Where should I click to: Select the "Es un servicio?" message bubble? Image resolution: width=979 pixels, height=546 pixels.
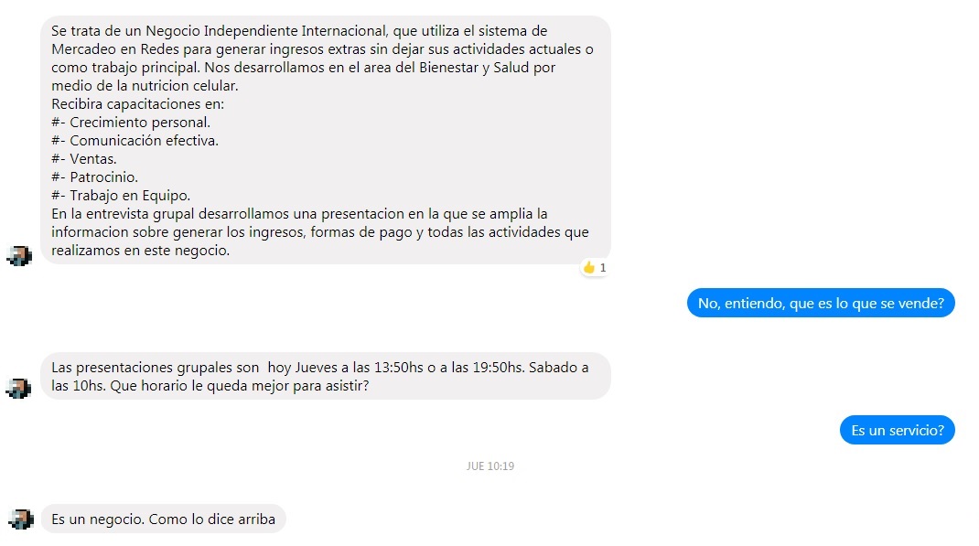[x=898, y=431]
